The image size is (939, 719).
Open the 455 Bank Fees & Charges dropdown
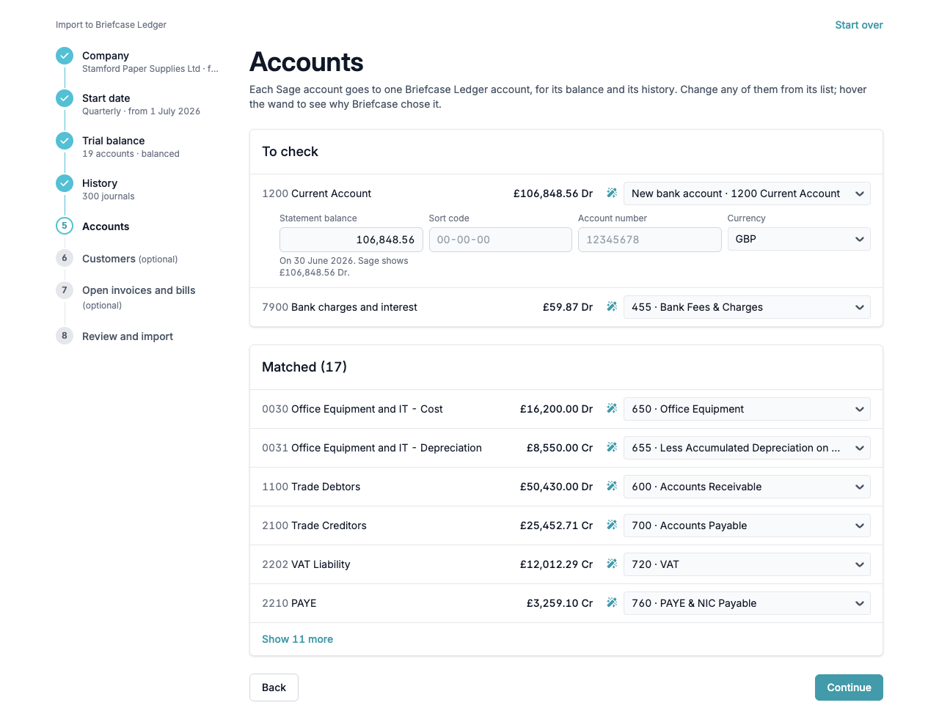pos(747,307)
